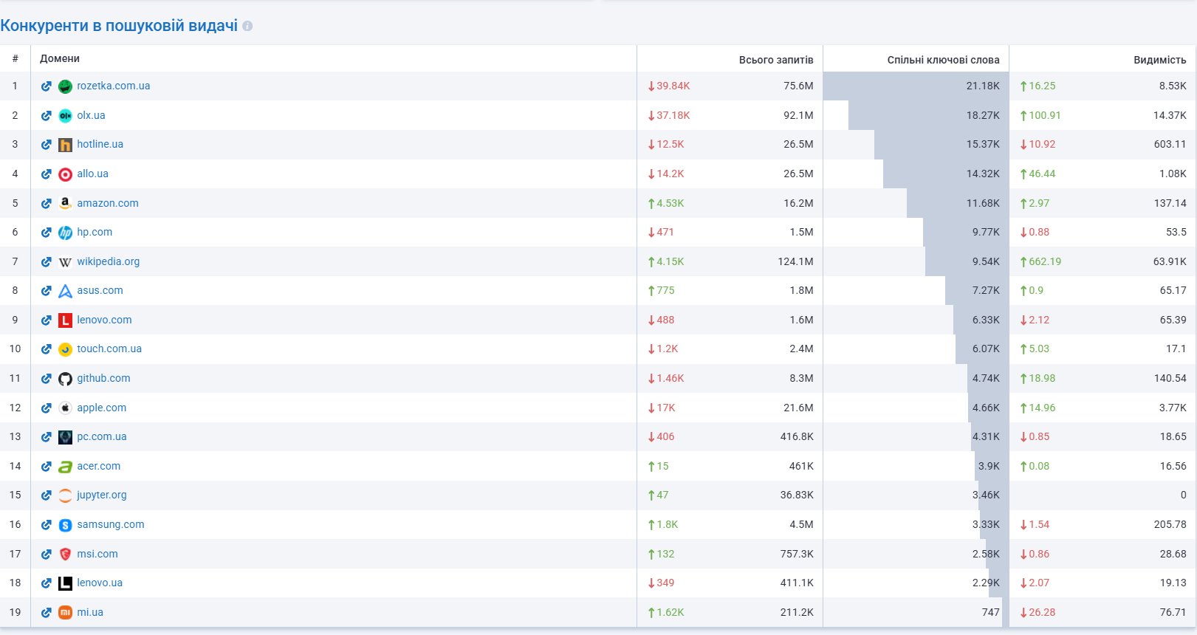Open the acer.com domain link

coord(99,466)
